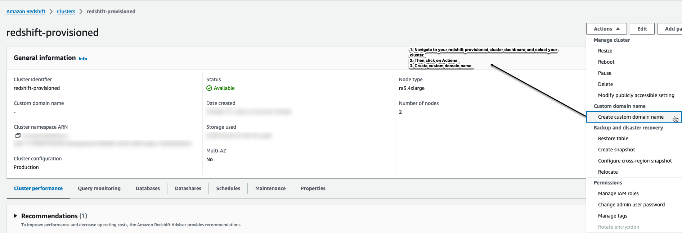This screenshot has width=682, height=233.
Task: Select Configure cross-region snapshot
Action: coord(635,161)
